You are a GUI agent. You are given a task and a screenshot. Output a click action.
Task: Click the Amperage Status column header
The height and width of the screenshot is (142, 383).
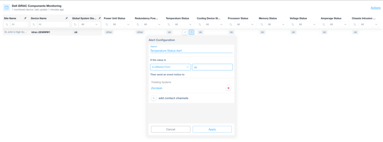(x=331, y=18)
